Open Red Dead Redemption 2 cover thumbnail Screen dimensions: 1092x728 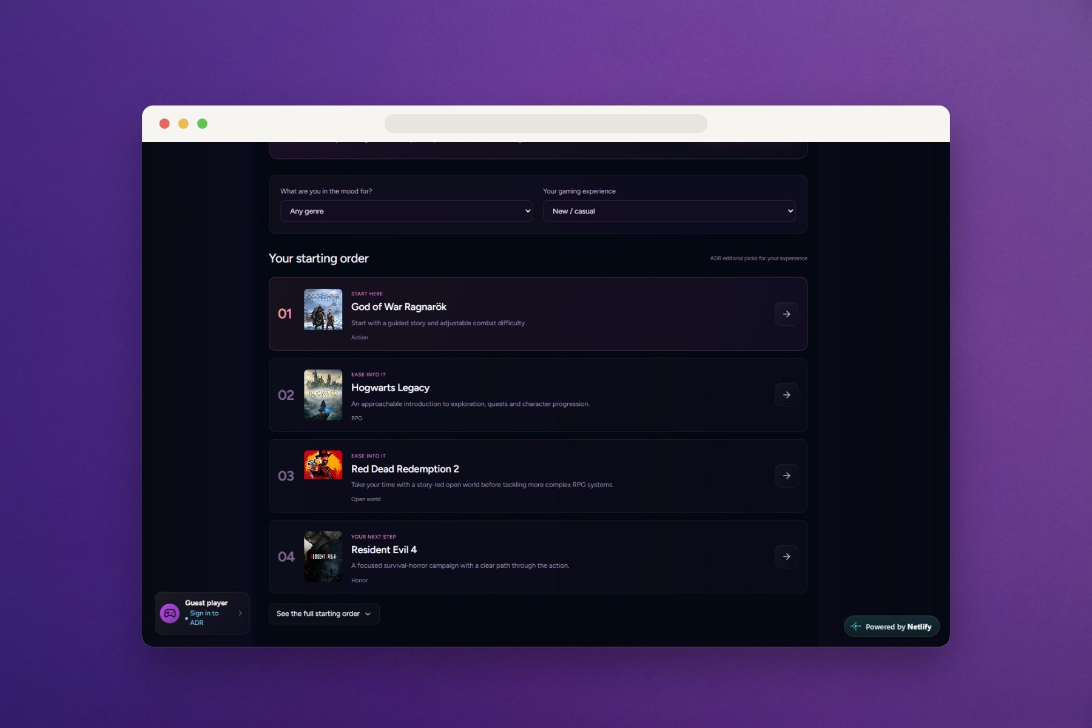click(323, 465)
